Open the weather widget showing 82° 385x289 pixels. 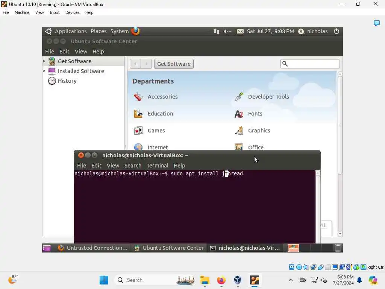point(13,280)
